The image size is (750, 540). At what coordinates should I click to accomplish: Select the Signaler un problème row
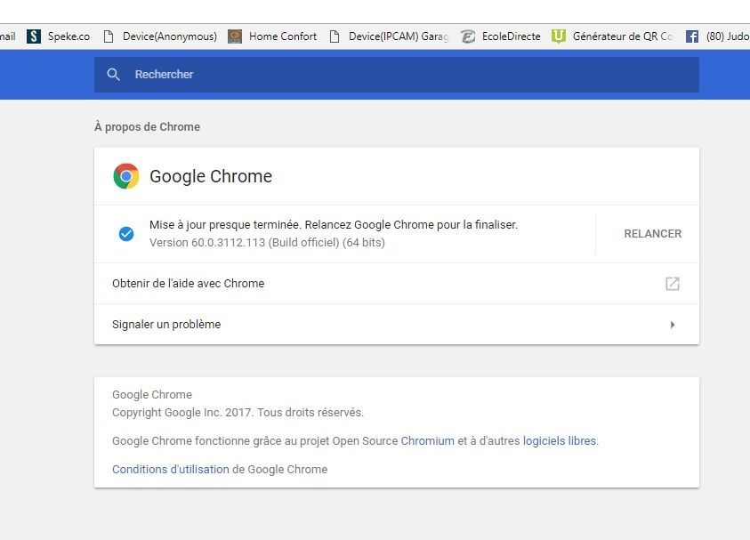(x=397, y=325)
